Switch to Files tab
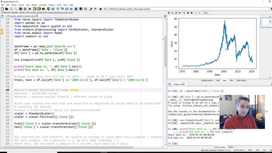Screen dimensions: 272x153 tap(231, 80)
